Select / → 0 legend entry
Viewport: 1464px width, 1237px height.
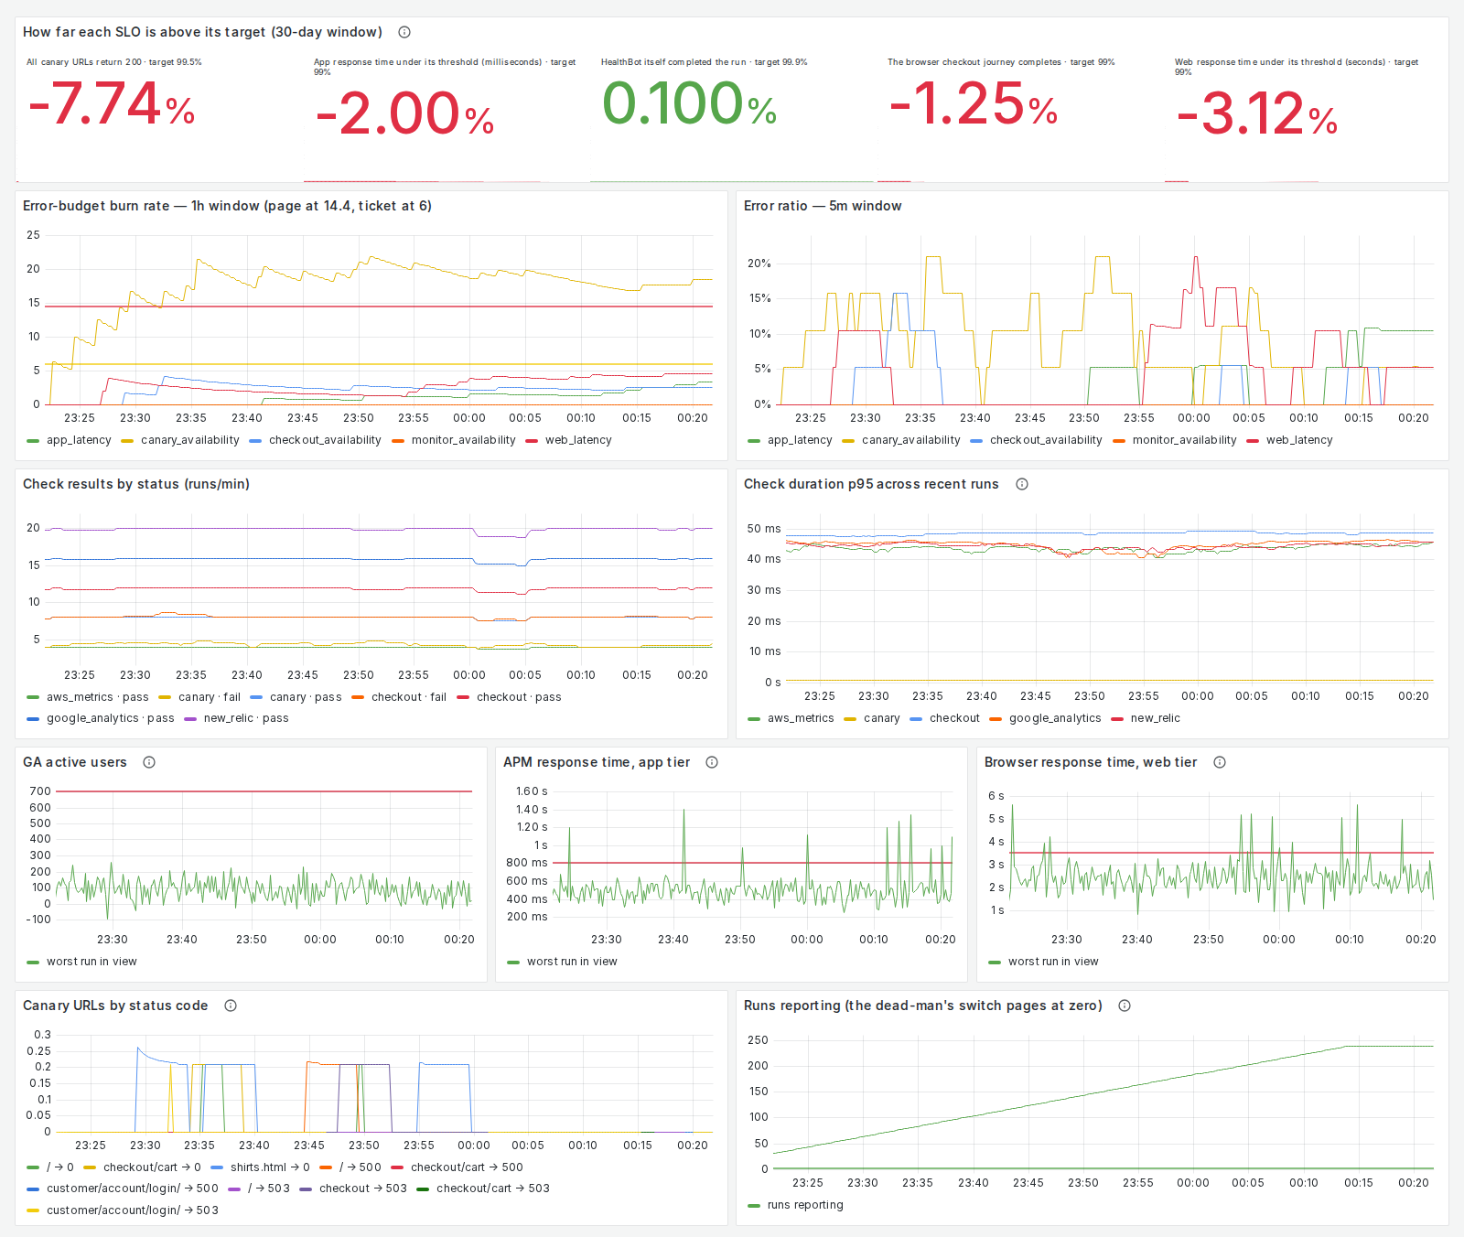(60, 1167)
